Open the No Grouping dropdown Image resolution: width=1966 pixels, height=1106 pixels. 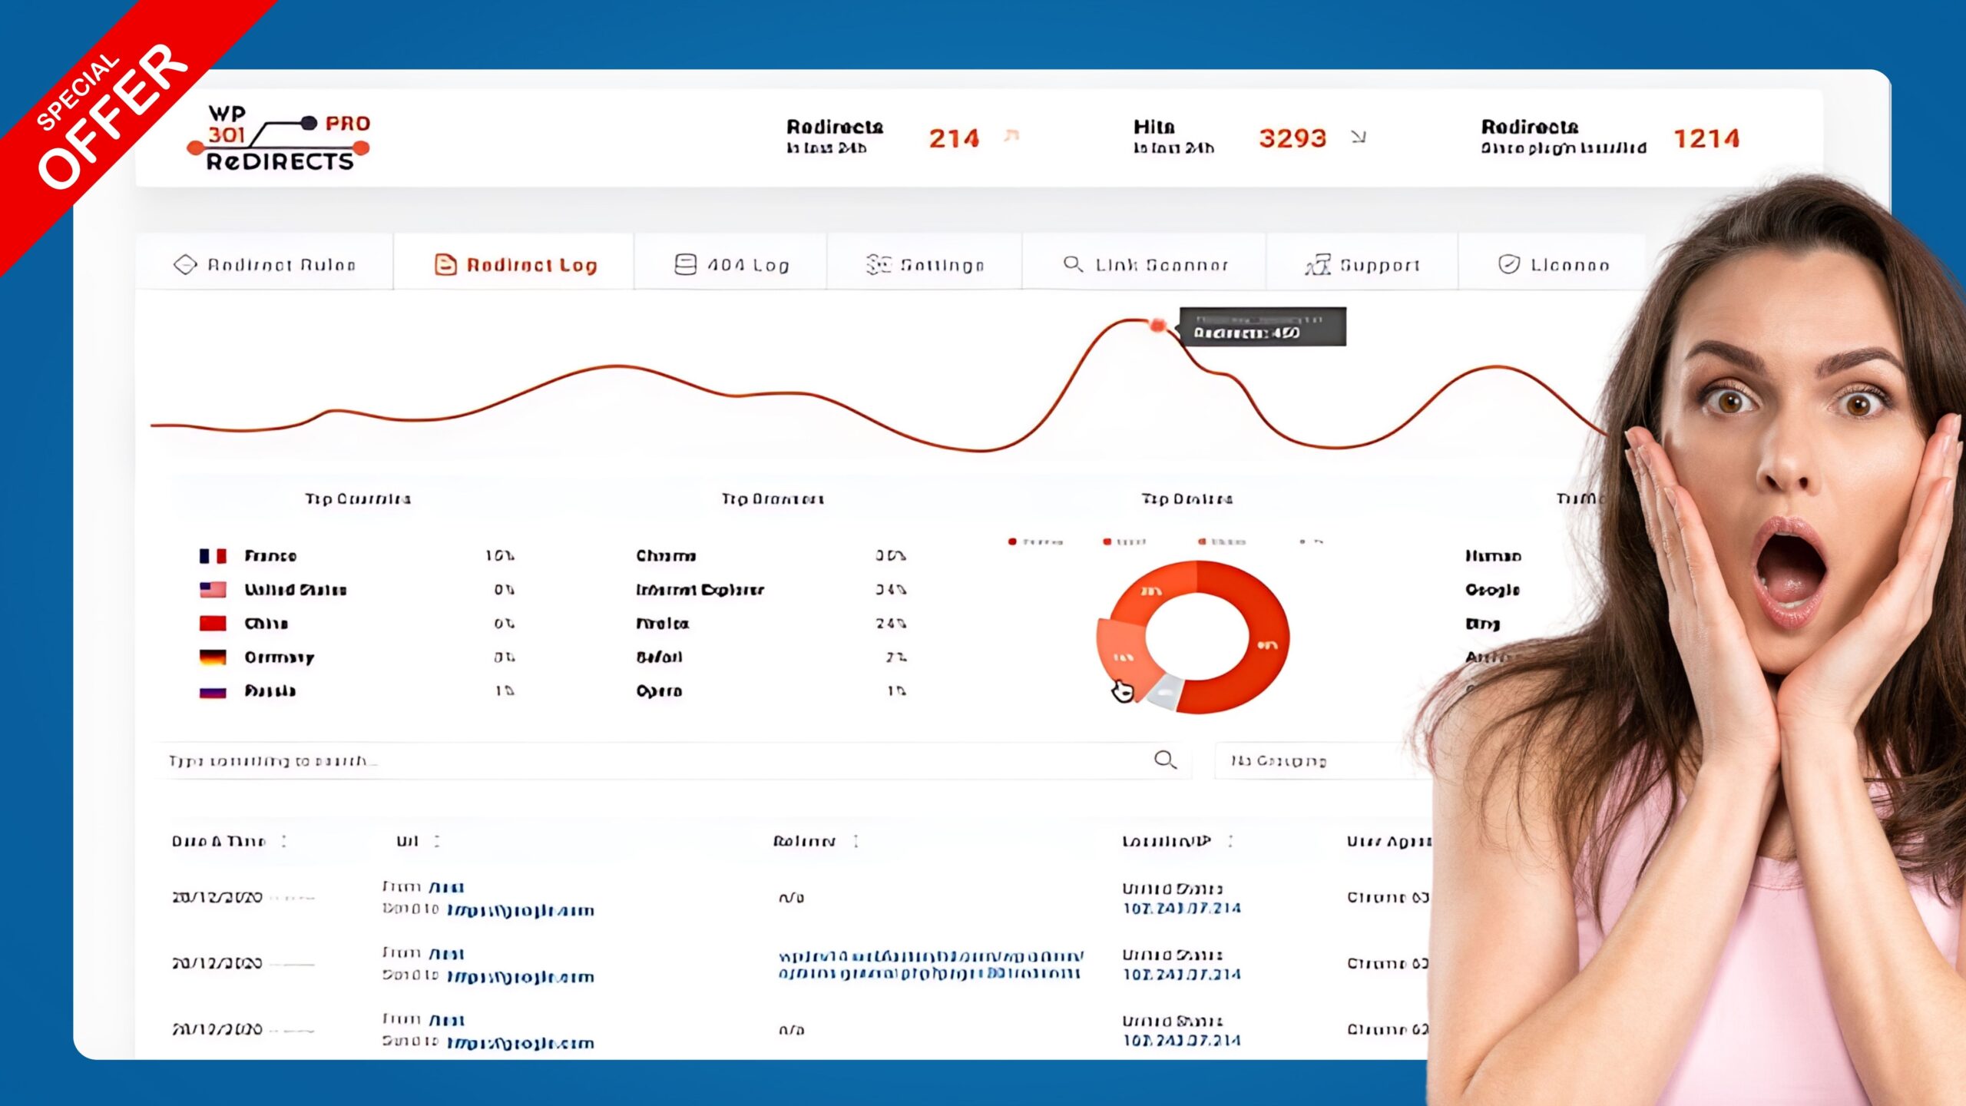(x=1325, y=760)
